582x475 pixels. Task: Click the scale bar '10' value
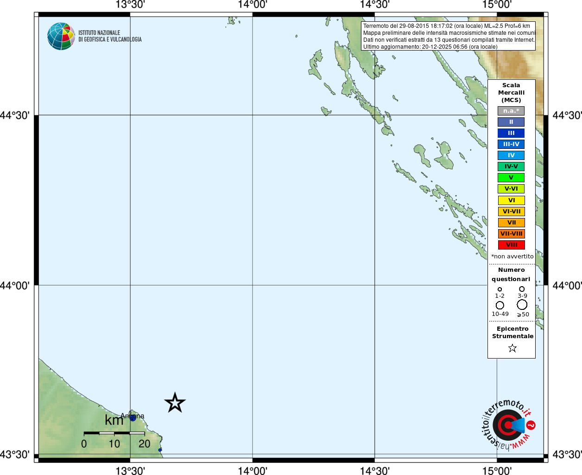click(x=114, y=444)
